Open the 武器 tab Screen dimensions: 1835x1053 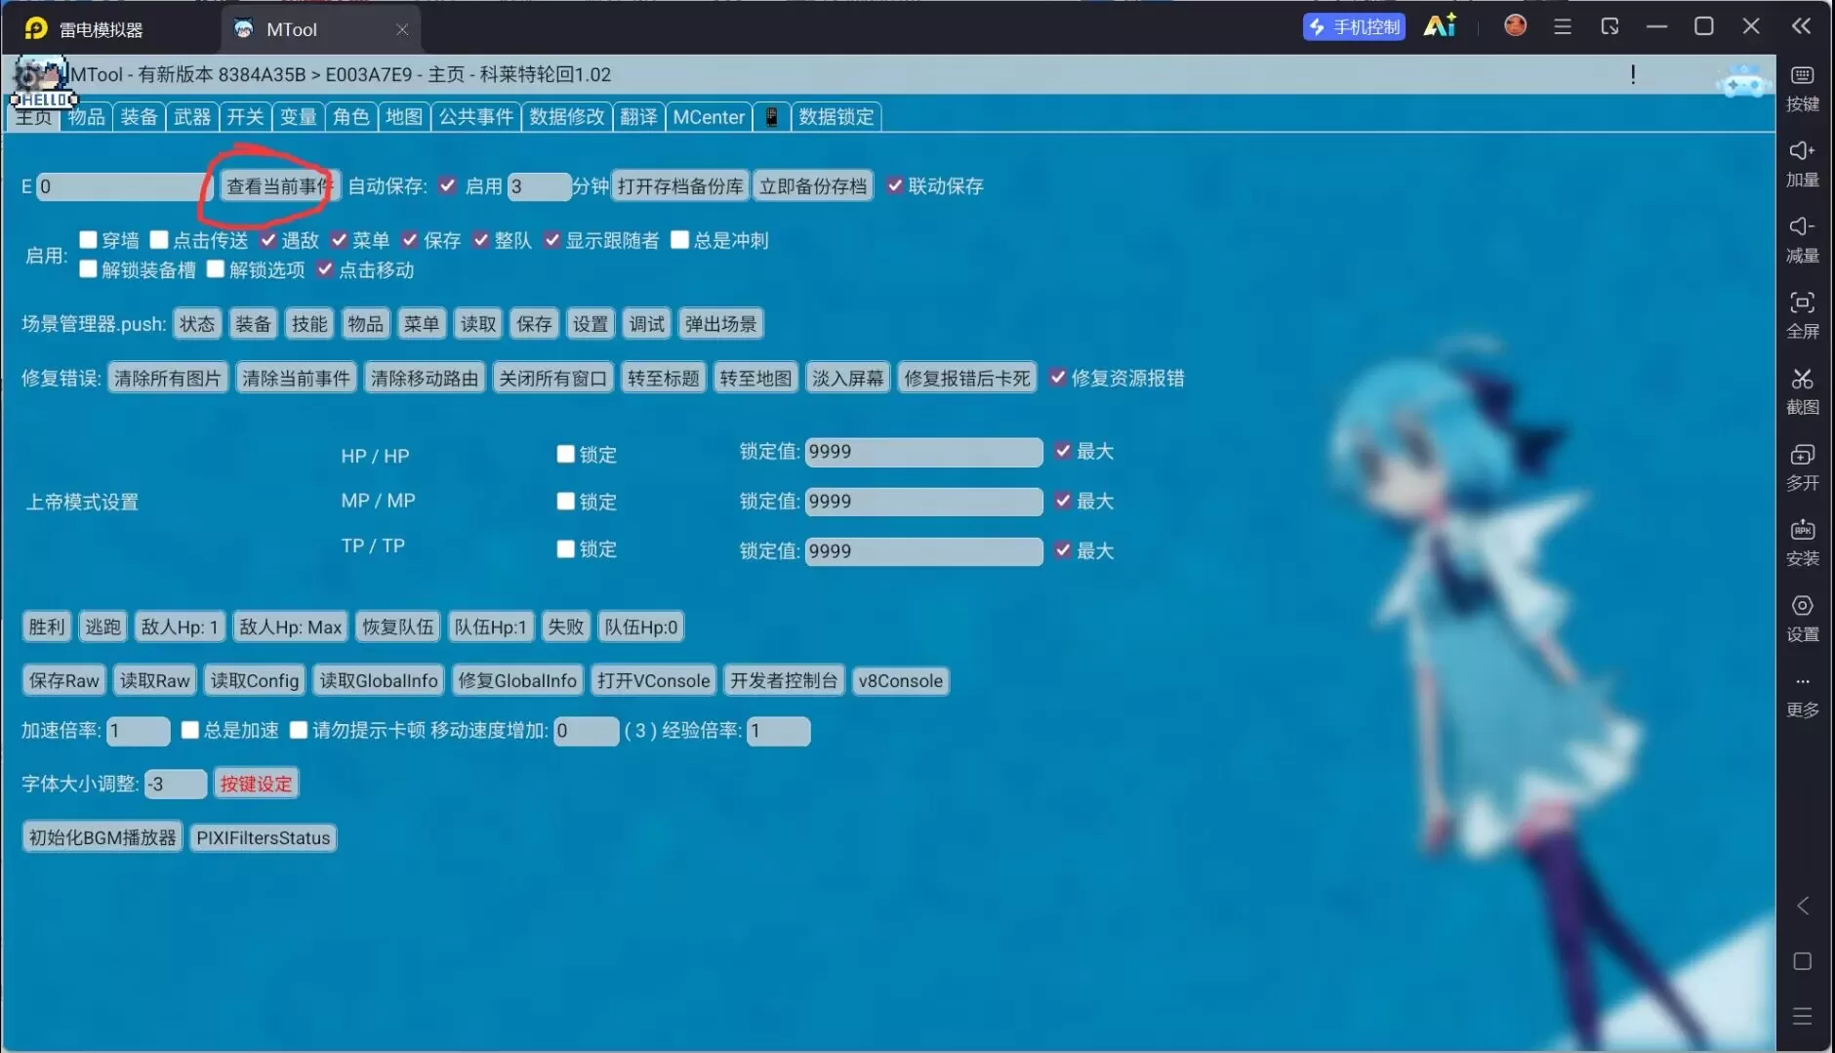[x=192, y=117]
